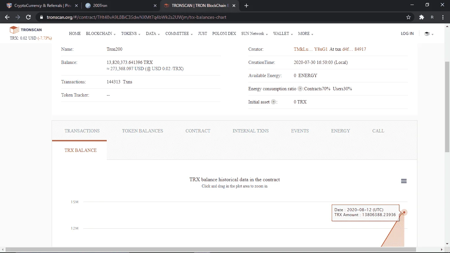Screen dimensions: 450x253
Task: Open the chart hamburger context menu
Action: tap(404, 181)
